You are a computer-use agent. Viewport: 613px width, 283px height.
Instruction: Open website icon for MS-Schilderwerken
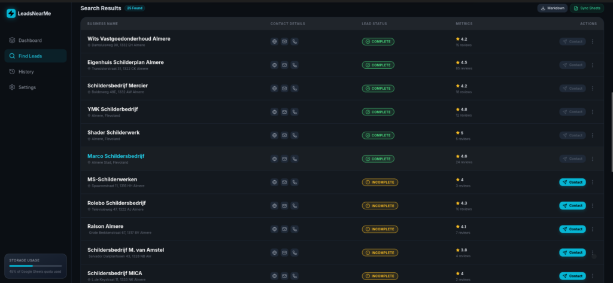pyautogui.click(x=274, y=182)
